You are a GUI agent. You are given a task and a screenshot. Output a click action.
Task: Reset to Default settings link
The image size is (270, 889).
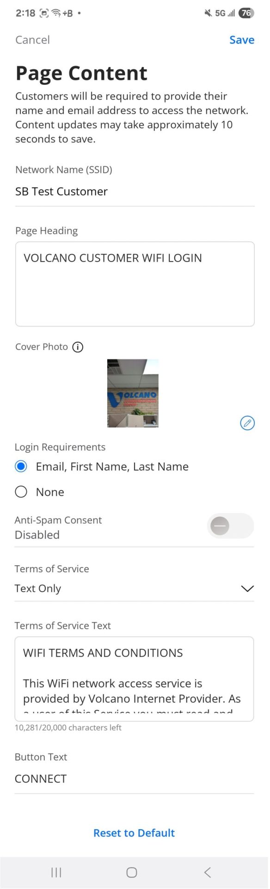click(135, 833)
